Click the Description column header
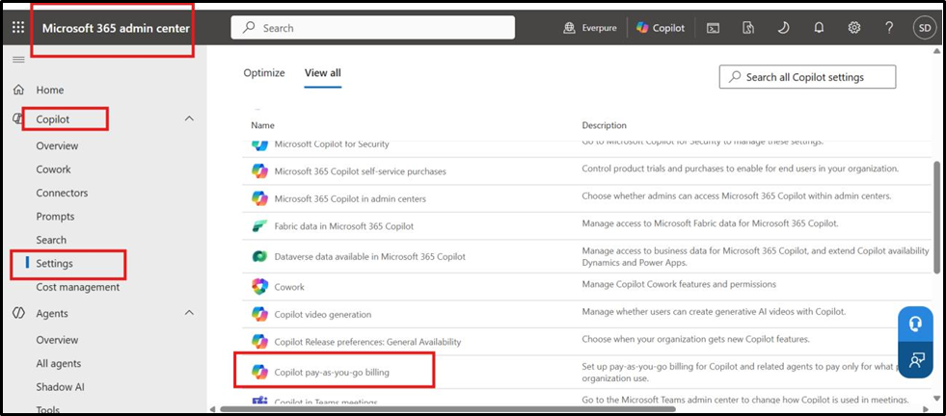The image size is (946, 416). click(x=604, y=125)
